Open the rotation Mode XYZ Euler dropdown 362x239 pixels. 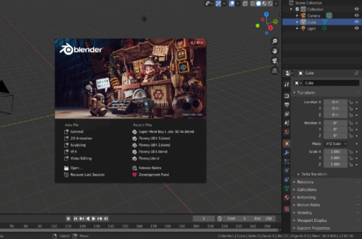[x=336, y=143]
